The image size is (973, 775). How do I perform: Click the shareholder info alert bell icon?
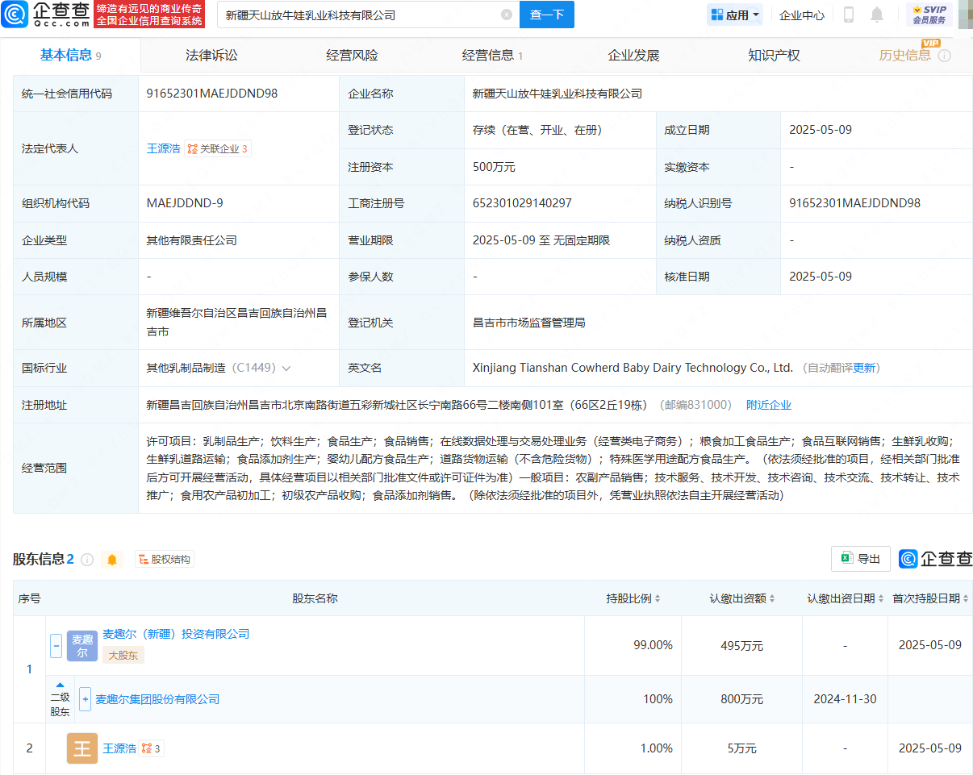[112, 559]
